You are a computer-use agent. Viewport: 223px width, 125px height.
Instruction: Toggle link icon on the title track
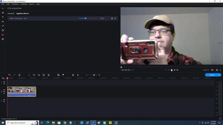(x=4, y=84)
